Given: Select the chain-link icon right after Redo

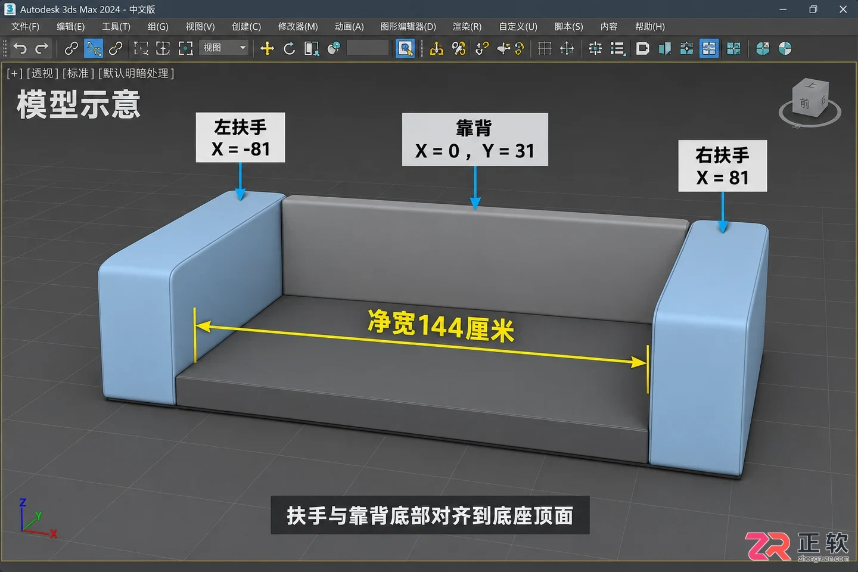Looking at the screenshot, I should 71,48.
